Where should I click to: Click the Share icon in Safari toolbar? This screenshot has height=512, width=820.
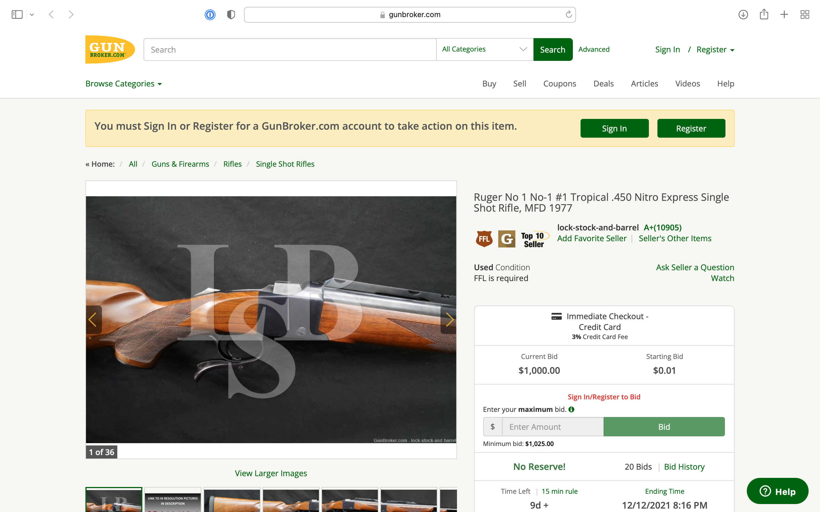pyautogui.click(x=764, y=14)
